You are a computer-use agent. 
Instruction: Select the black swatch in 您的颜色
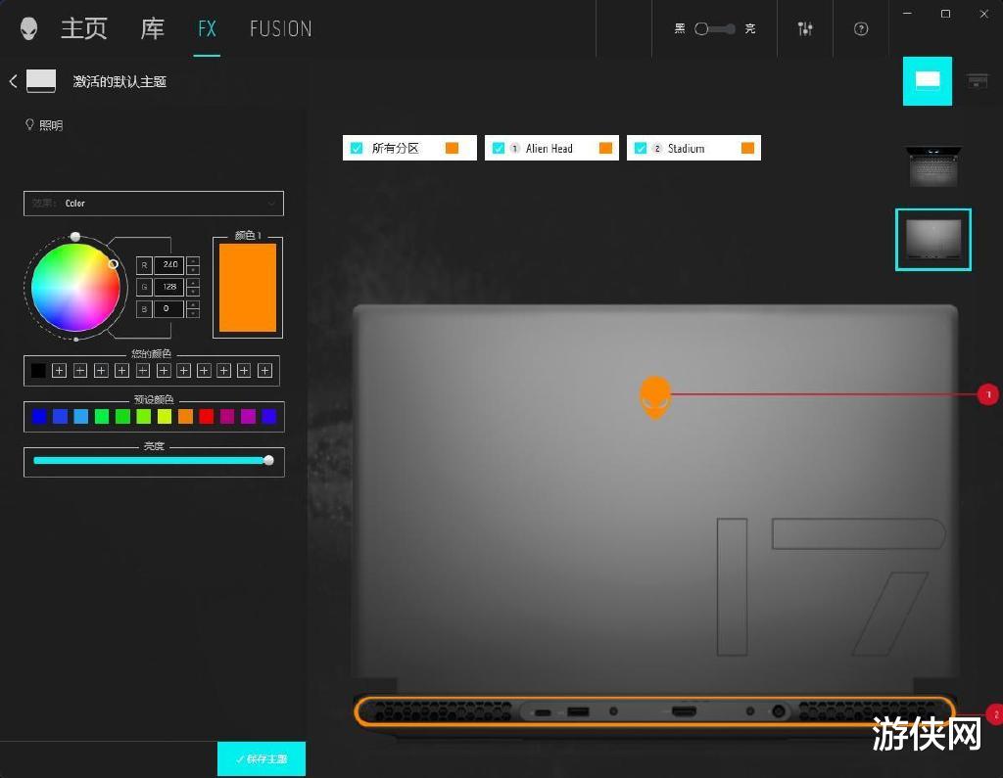click(x=38, y=370)
